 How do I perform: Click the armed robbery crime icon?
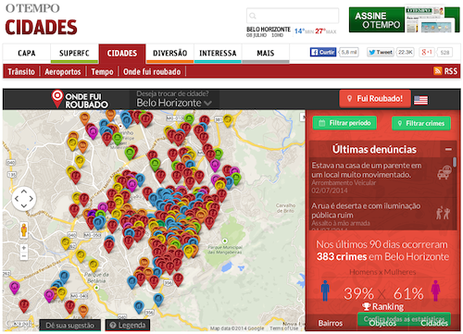coord(444,213)
